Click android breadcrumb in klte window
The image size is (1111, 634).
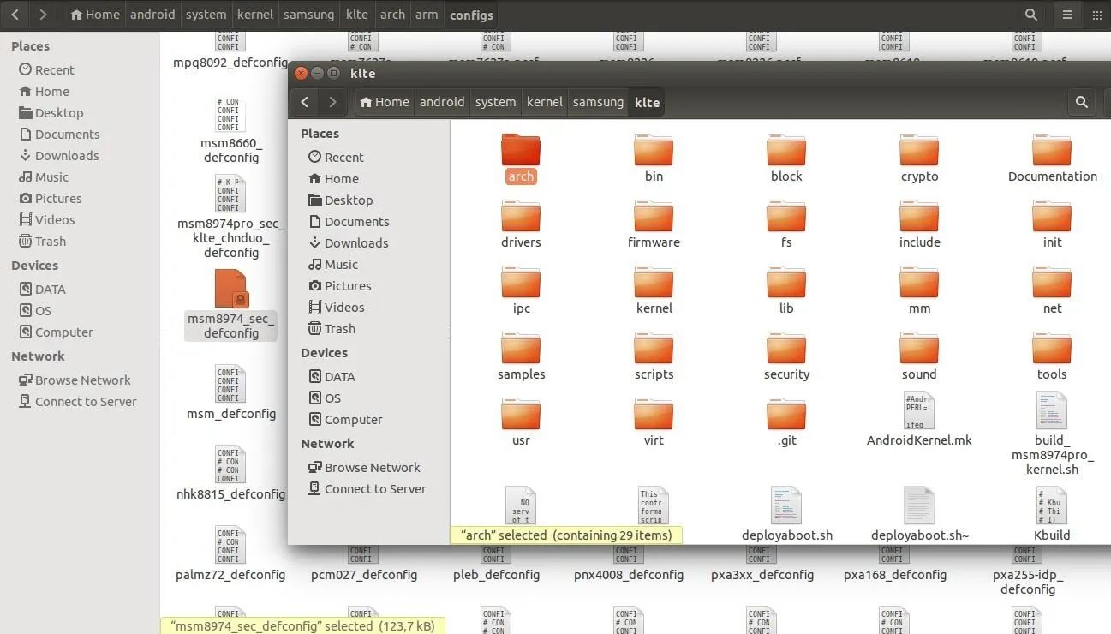point(442,102)
